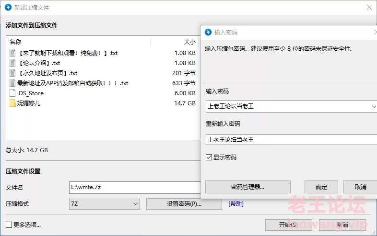377x236 pixels.
Task: Click the file icon of 【来了就能下载和观看！纯免费！】.txt
Action: pyautogui.click(x=12, y=53)
